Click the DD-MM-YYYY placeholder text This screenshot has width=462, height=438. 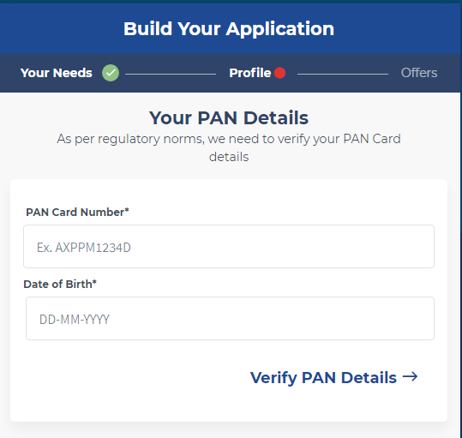point(75,320)
